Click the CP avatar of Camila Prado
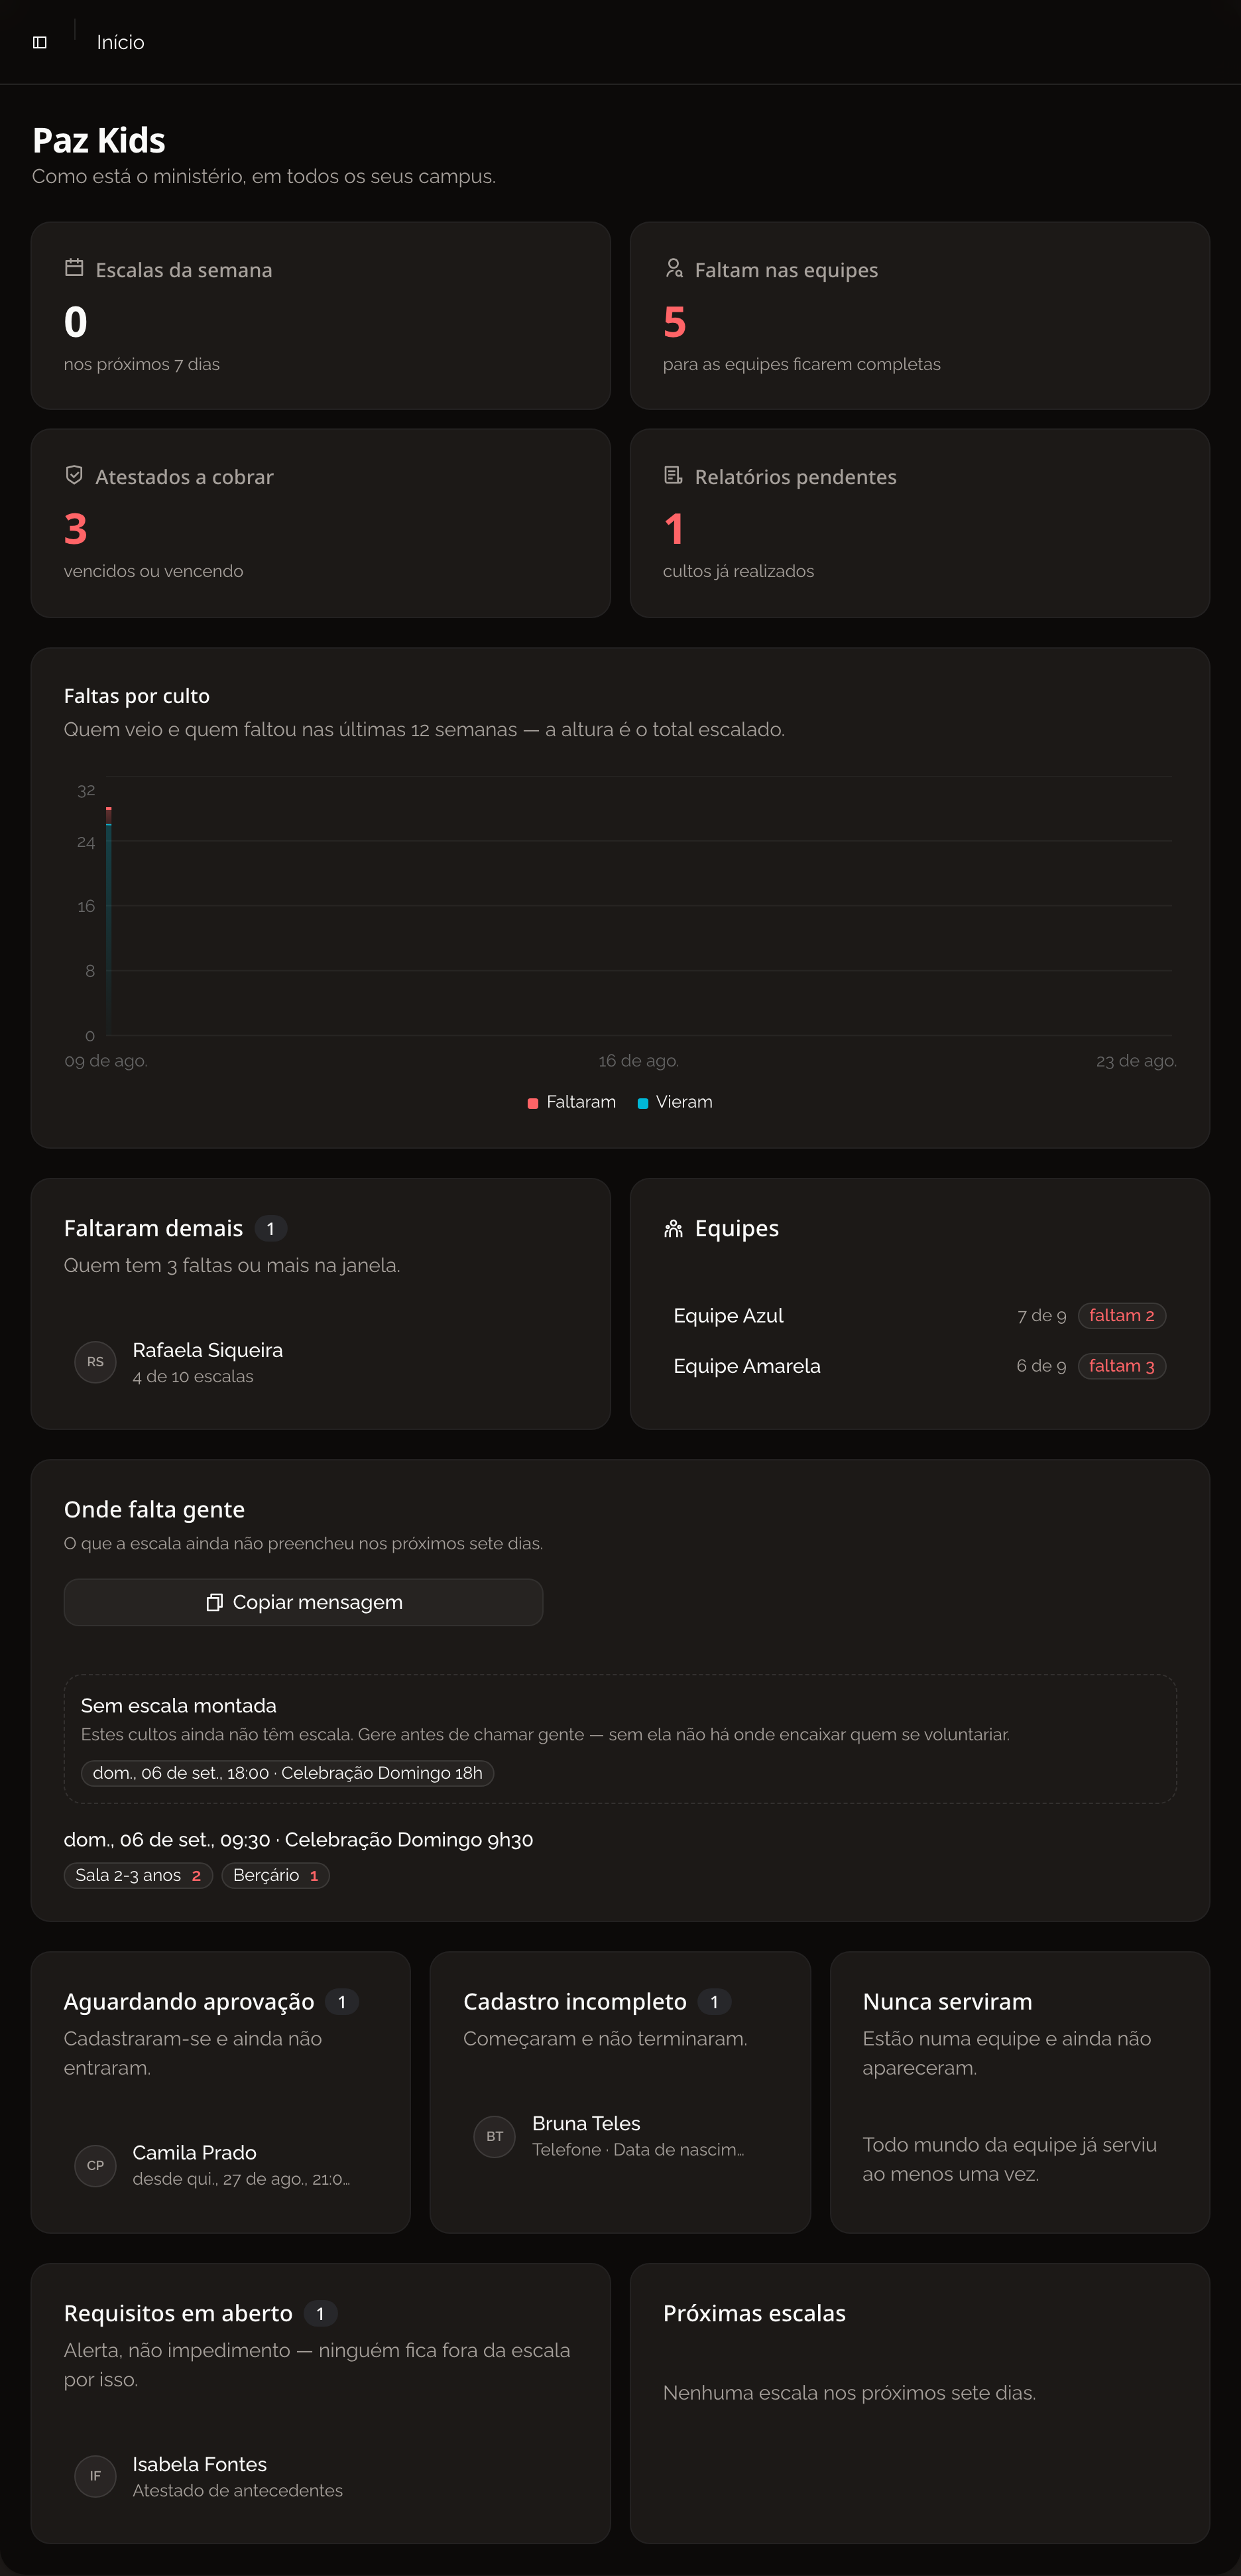This screenshot has height=2576, width=1241. pyautogui.click(x=96, y=2165)
